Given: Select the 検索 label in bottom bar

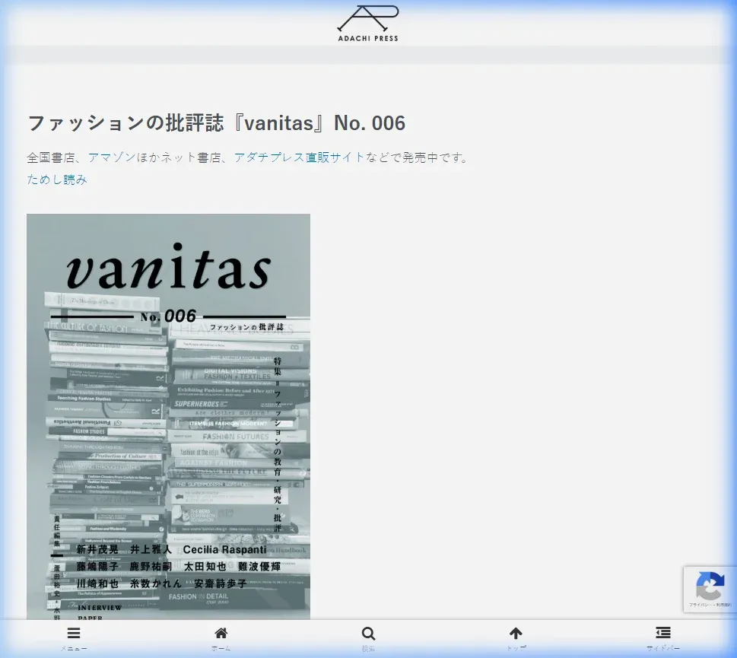Looking at the screenshot, I should (x=368, y=649).
